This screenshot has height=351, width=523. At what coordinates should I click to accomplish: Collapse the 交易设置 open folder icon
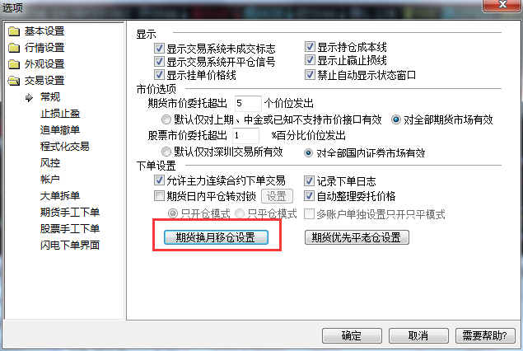(x=14, y=81)
